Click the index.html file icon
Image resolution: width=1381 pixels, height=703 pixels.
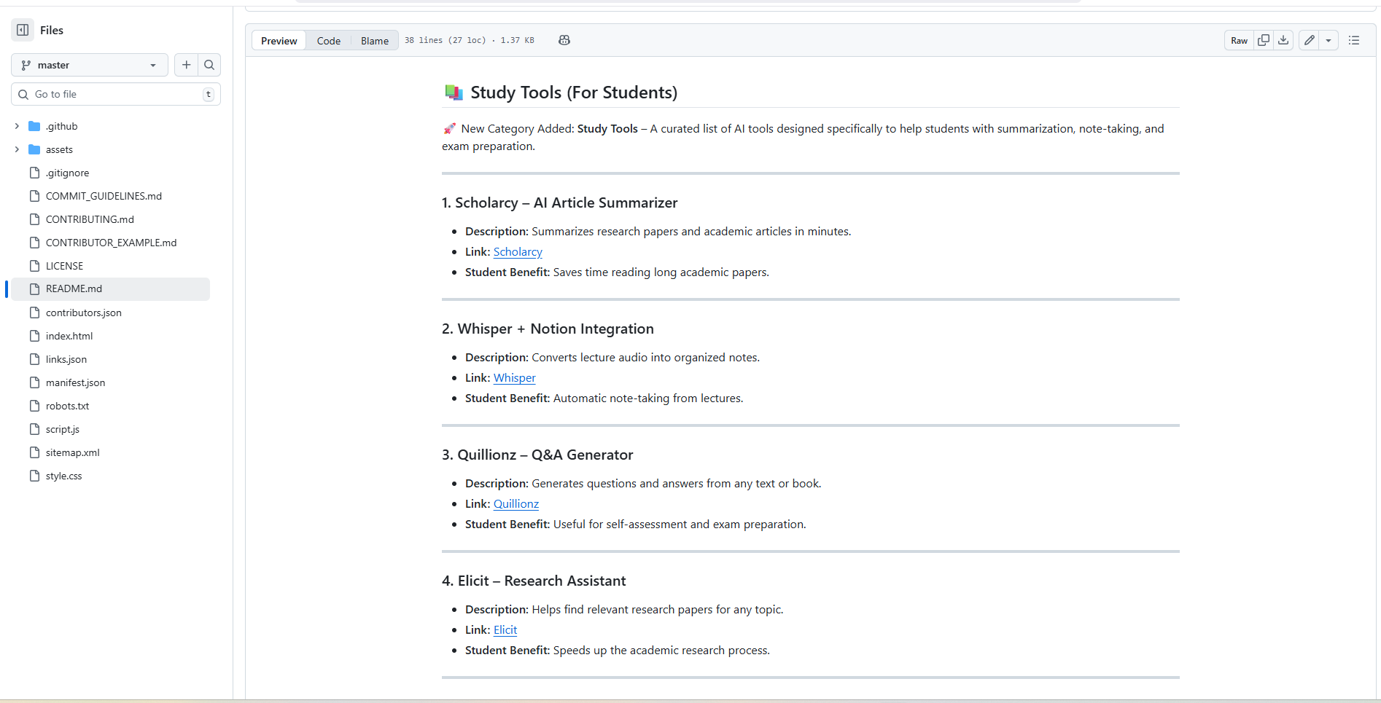(34, 336)
